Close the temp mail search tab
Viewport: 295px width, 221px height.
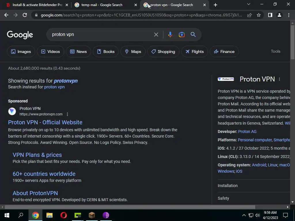pyautogui.click(x=136, y=5)
